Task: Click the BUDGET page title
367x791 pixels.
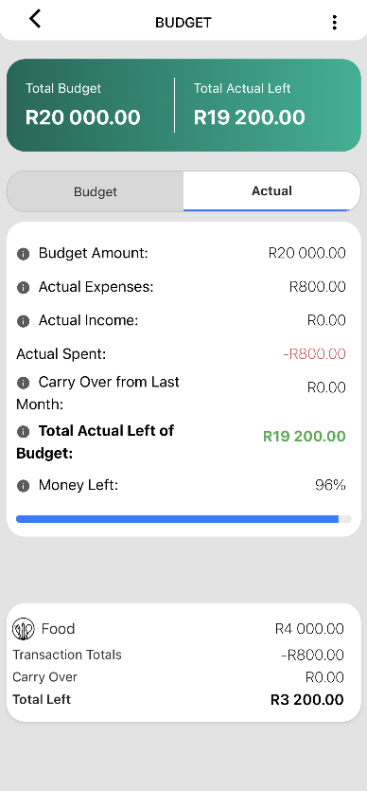Action: click(183, 23)
